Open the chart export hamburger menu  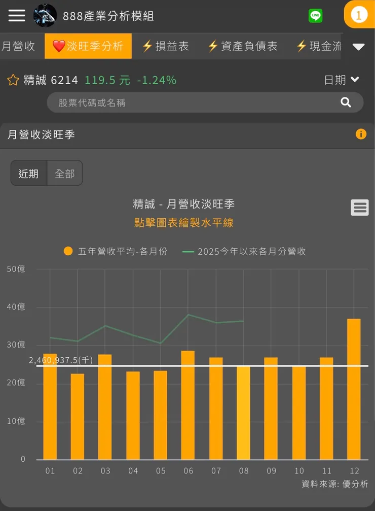pyautogui.click(x=360, y=207)
